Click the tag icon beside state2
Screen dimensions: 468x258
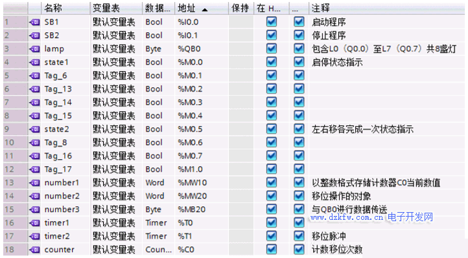pos(35,129)
